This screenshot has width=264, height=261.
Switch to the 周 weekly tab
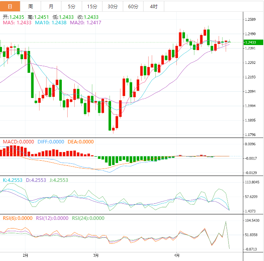[31, 6]
